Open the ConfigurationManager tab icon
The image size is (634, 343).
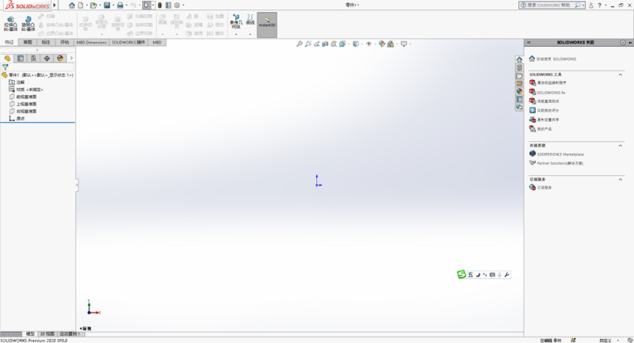[x=33, y=58]
